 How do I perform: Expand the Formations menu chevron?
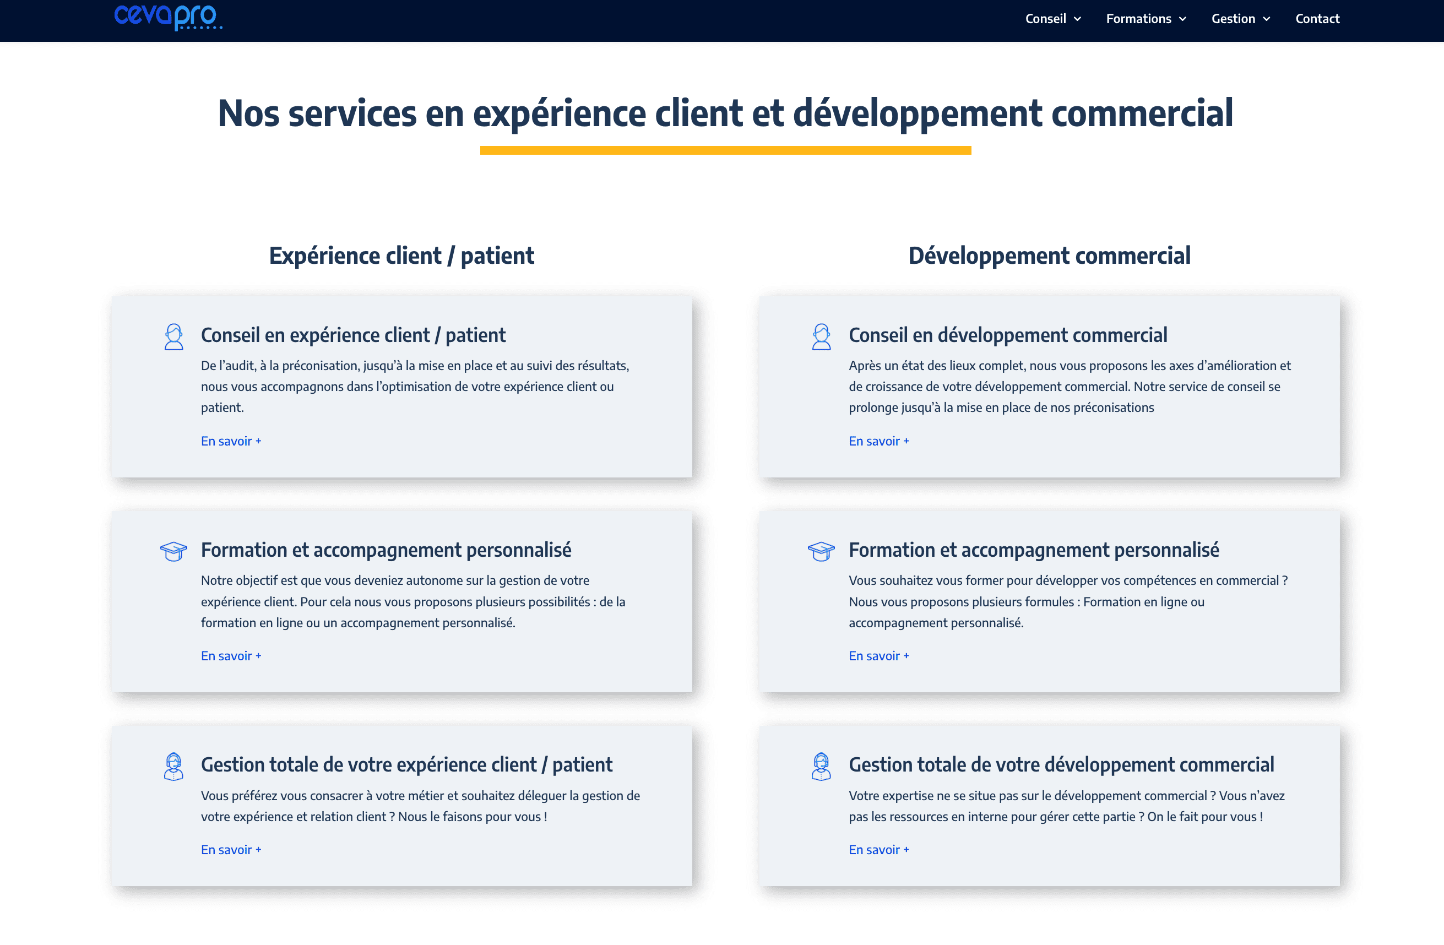1182,19
